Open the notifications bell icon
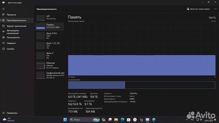 215,120
